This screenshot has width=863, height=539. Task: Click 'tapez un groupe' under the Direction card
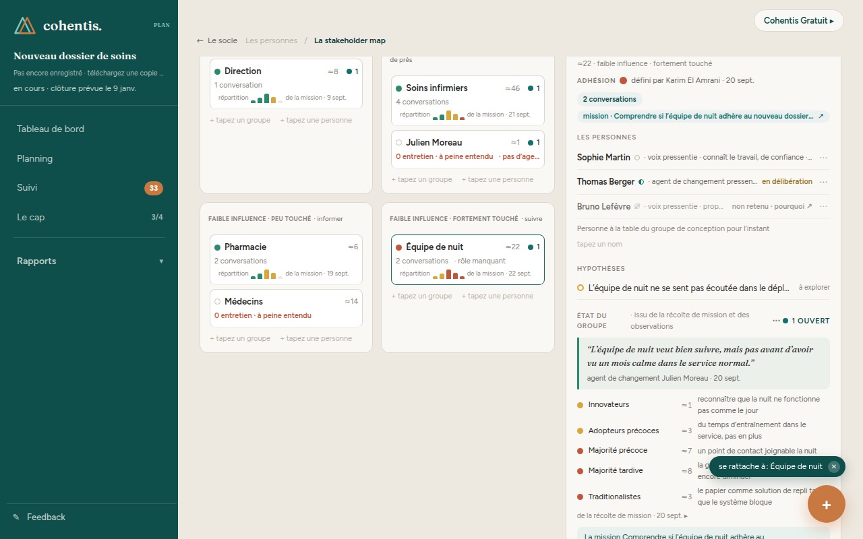(x=240, y=121)
